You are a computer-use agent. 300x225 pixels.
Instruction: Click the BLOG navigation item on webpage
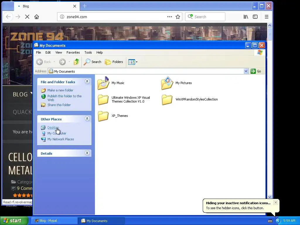coord(20,95)
